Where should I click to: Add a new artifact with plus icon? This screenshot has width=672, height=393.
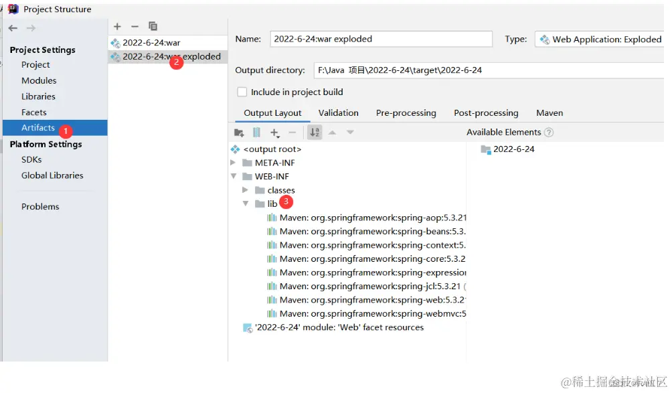tap(117, 27)
